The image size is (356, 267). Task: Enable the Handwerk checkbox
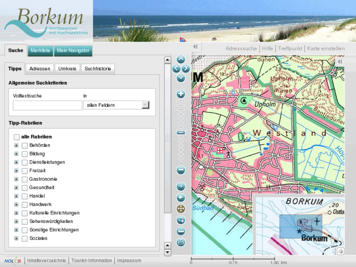(x=24, y=205)
